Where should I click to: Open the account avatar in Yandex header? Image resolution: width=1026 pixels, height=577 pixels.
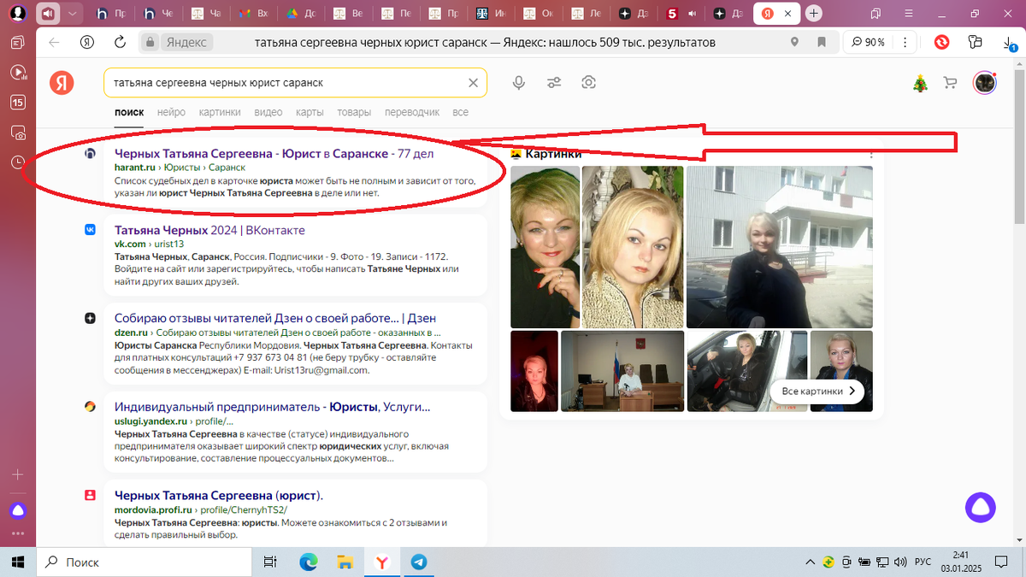click(984, 83)
